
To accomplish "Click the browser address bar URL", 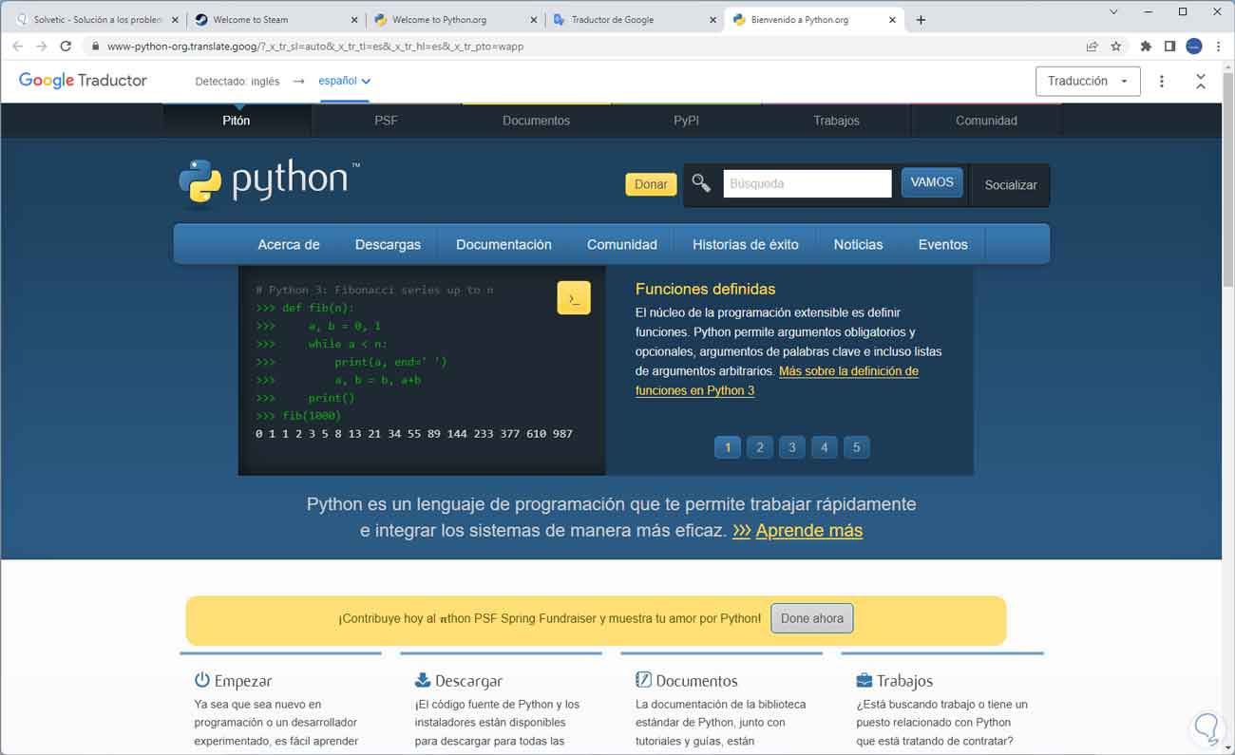I will tap(315, 46).
